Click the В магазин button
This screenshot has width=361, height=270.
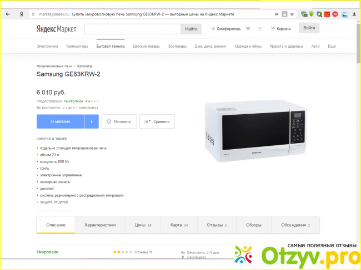[61, 121]
